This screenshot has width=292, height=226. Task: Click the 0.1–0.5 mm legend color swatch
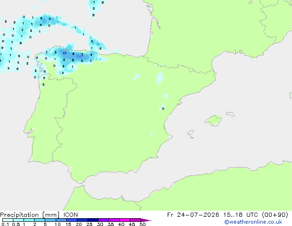(x=8, y=220)
